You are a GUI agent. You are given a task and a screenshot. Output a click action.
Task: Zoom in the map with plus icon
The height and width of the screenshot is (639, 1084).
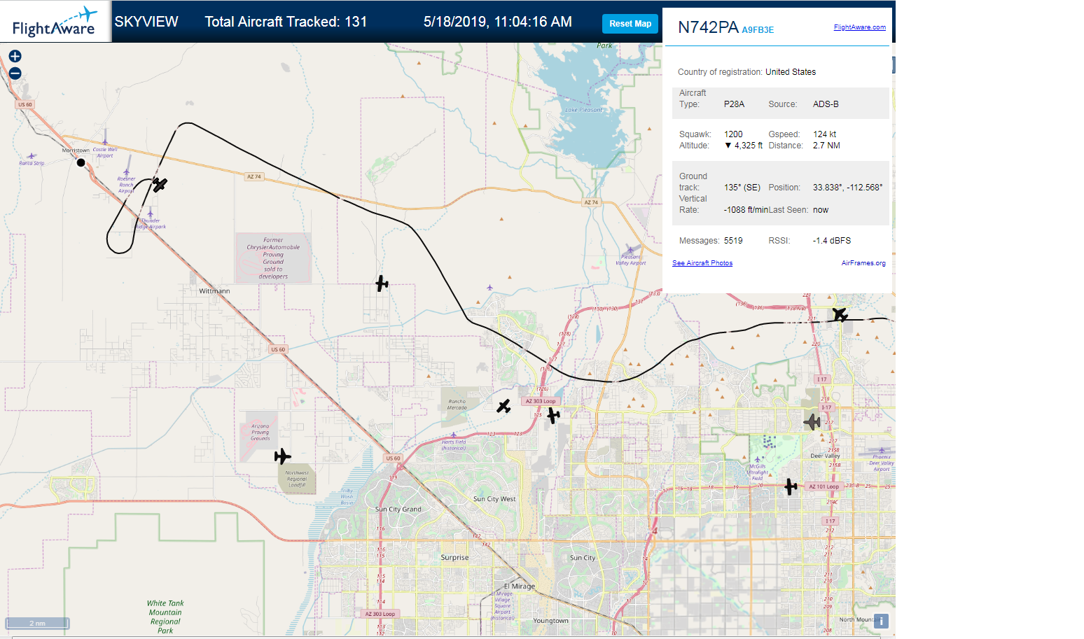coord(15,56)
